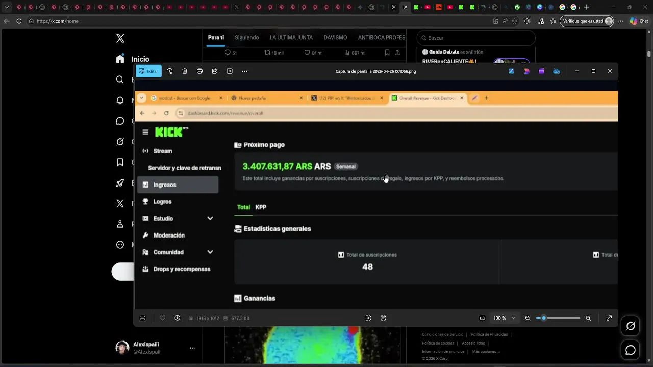Click 'Verifique que es usted' profile button
Screen dimensions: 653x367
click(x=587, y=21)
